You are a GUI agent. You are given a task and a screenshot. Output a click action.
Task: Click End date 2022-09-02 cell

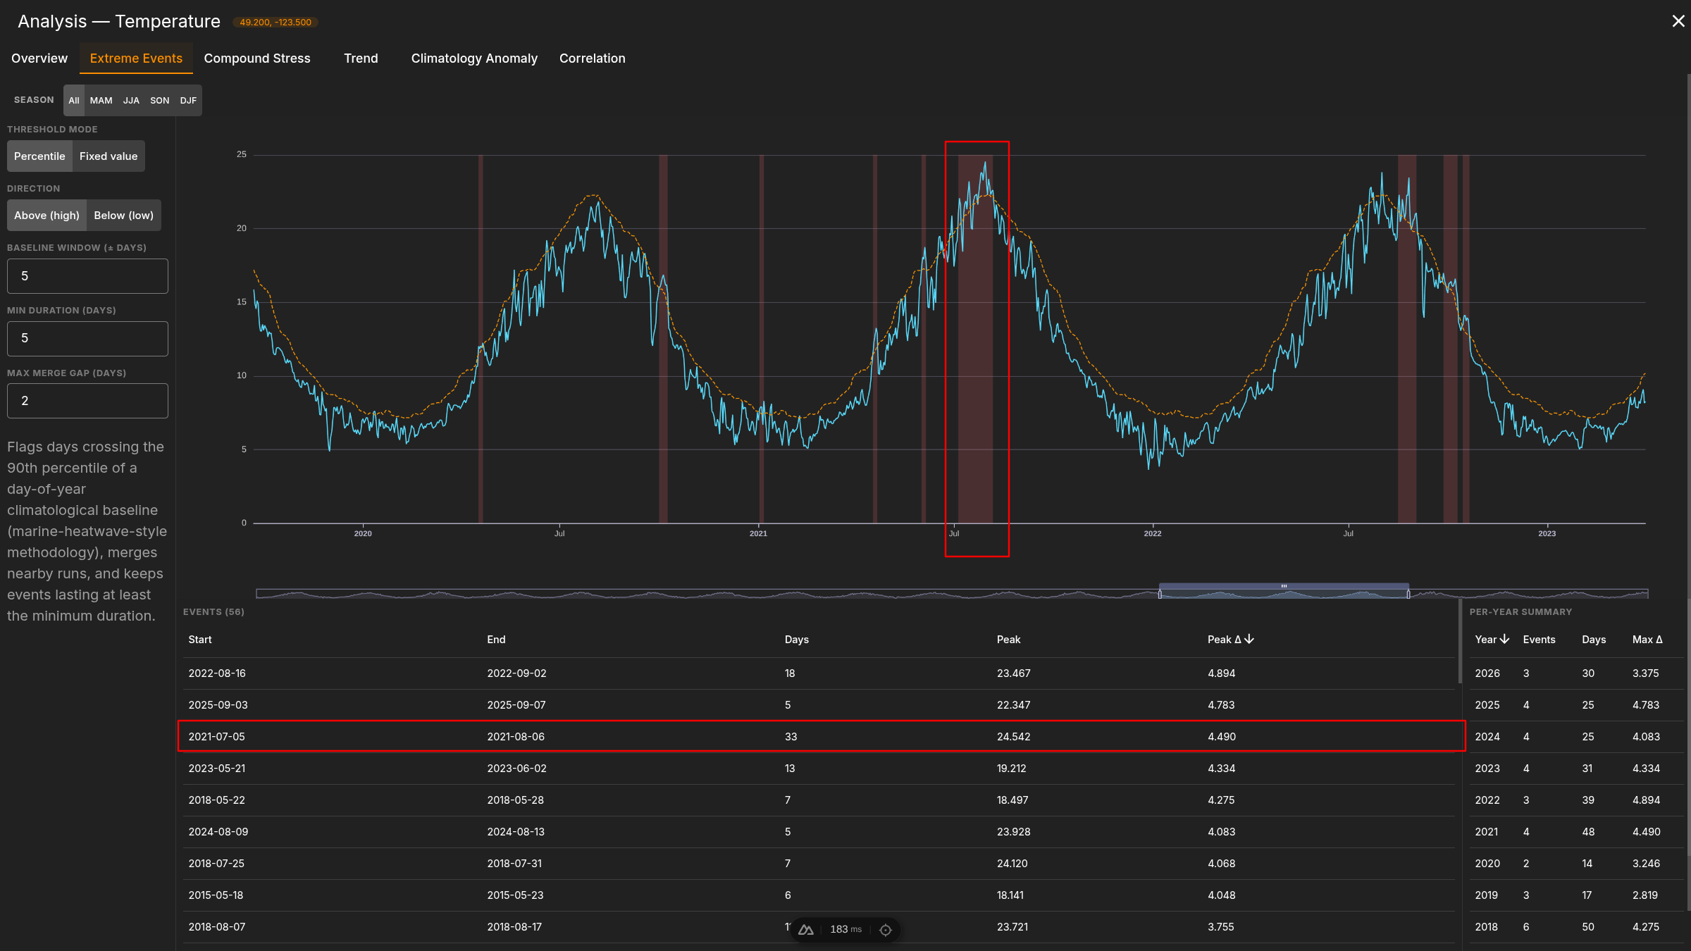[516, 673]
